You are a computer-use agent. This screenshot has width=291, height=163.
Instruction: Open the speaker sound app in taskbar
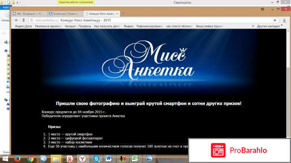(43, 159)
